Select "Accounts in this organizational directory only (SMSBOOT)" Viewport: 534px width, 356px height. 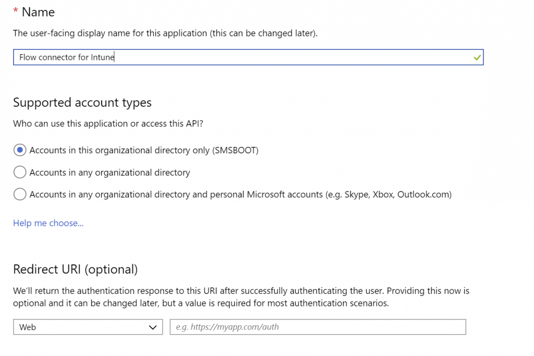[19, 150]
